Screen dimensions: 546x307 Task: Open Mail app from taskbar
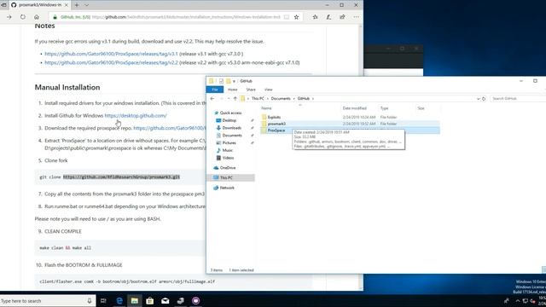tap(165, 301)
